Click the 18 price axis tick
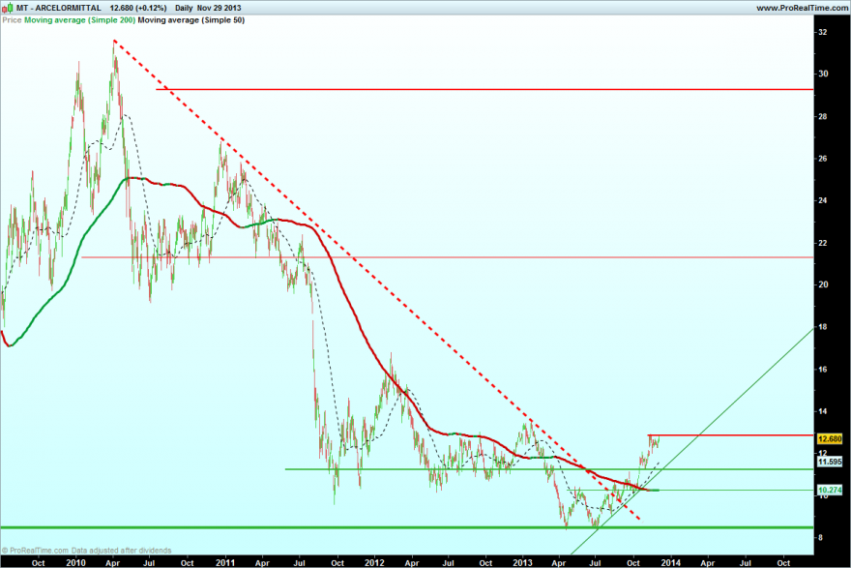The image size is (851, 568). click(823, 327)
